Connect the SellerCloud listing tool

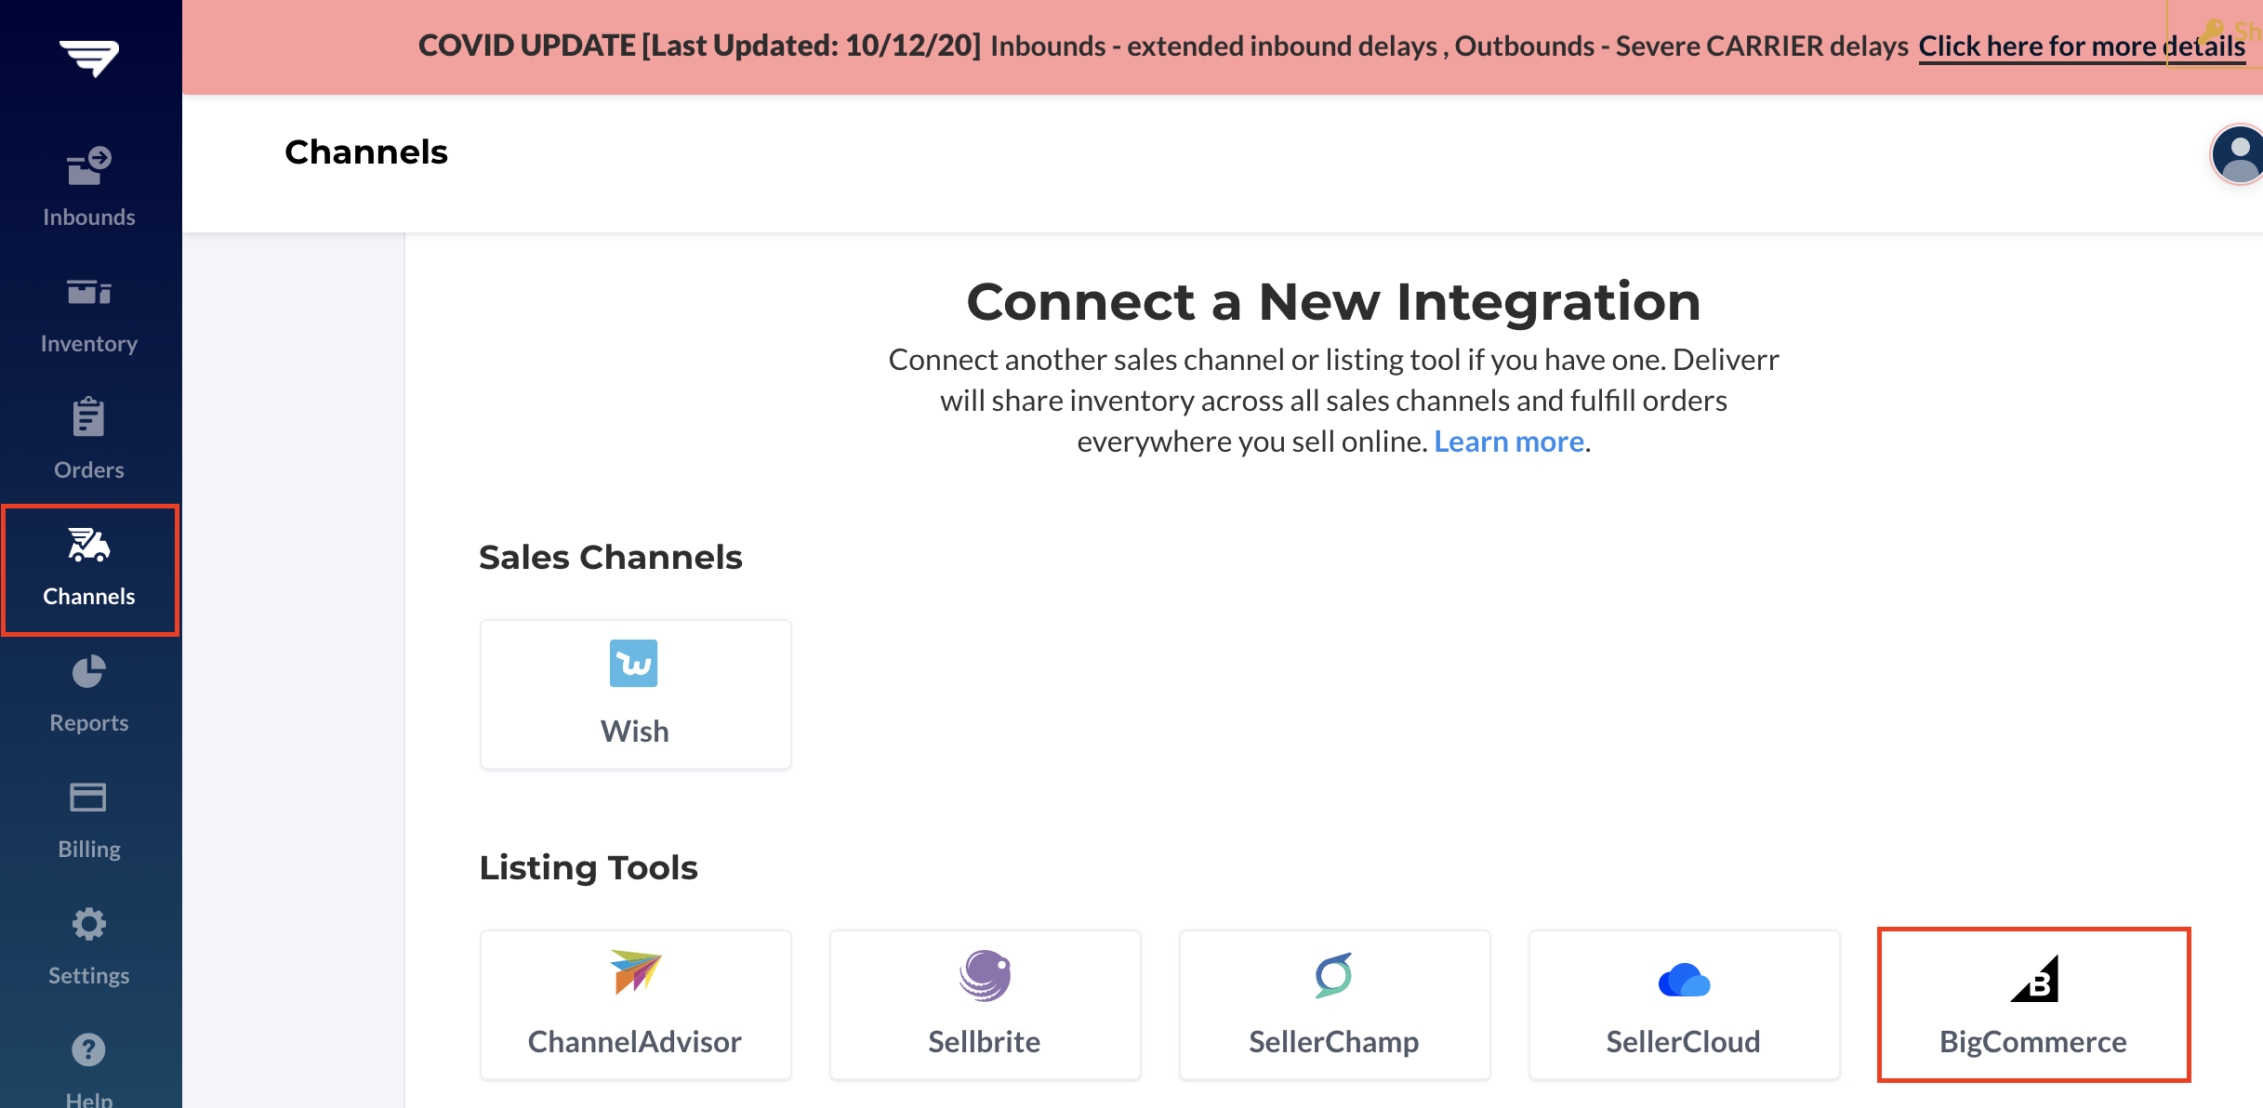pos(1685,1005)
